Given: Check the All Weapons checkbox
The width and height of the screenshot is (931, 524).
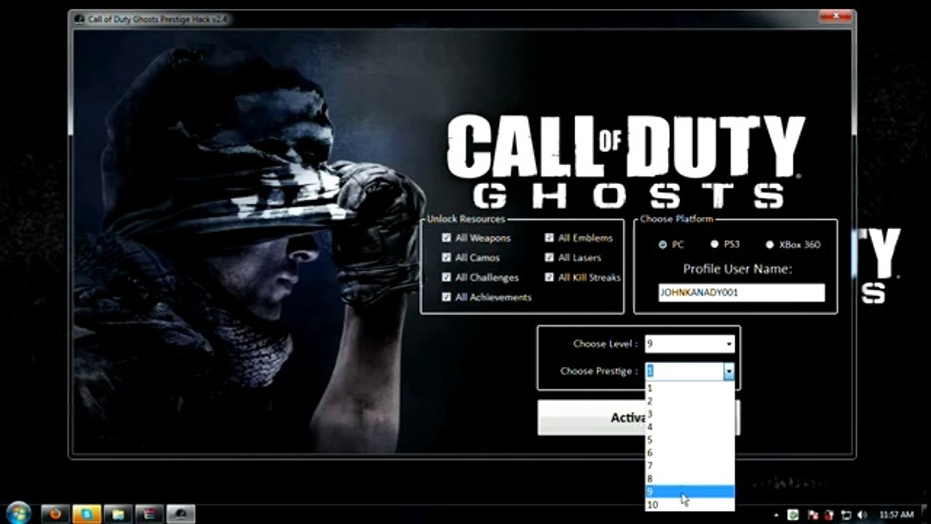Looking at the screenshot, I should click(x=447, y=238).
